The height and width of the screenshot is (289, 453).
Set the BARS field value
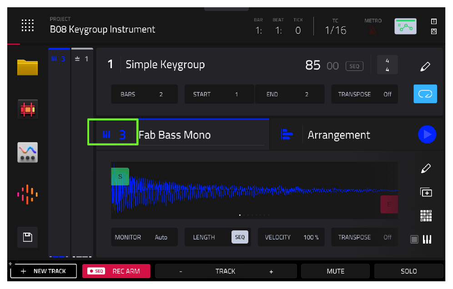(x=144, y=94)
